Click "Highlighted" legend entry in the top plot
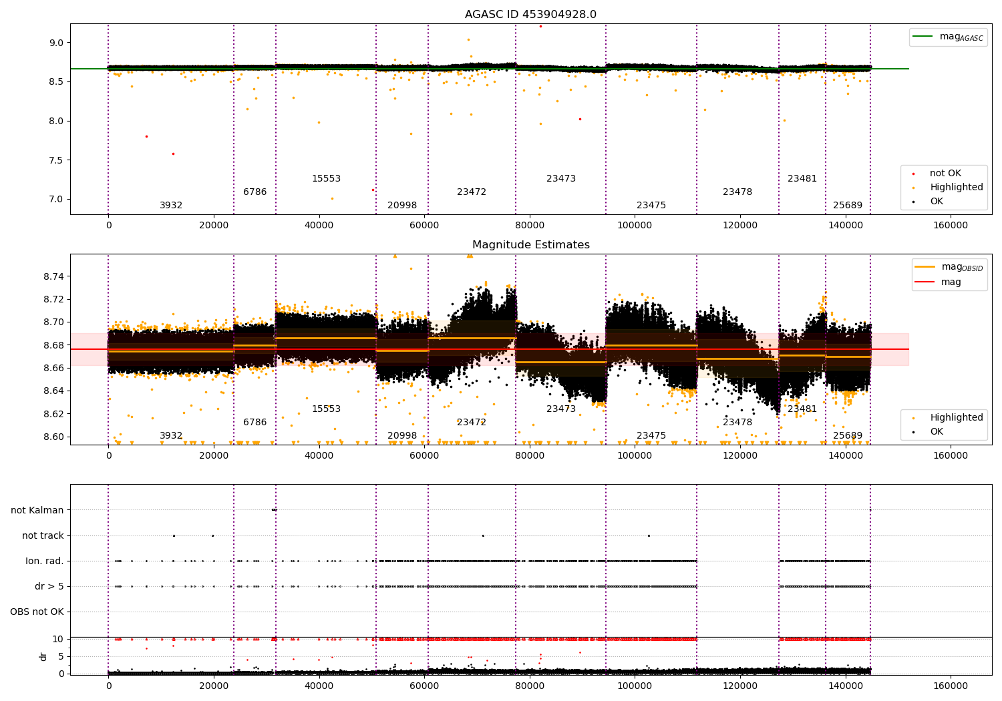The height and width of the screenshot is (701, 1002). pyautogui.click(x=947, y=188)
